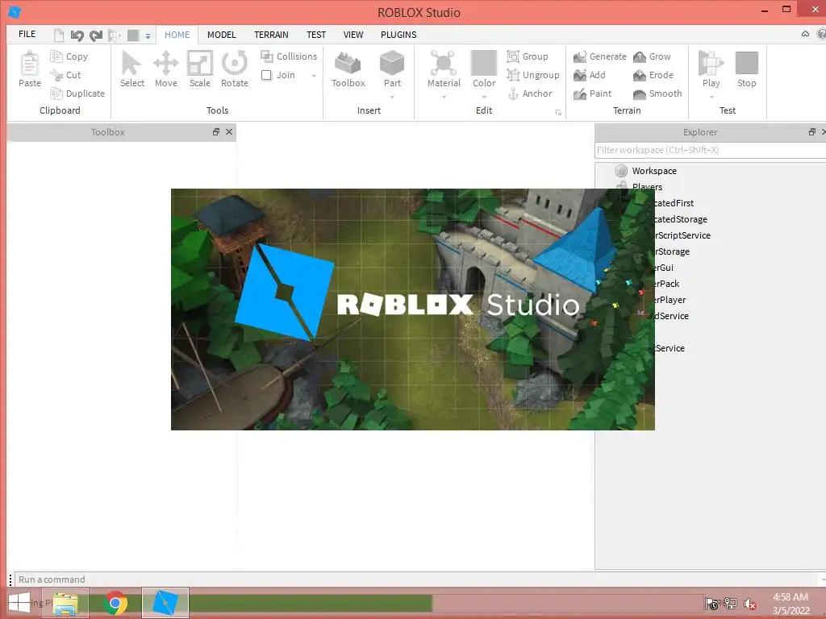The width and height of the screenshot is (826, 619).
Task: Click the Ungroup icon
Action: click(x=512, y=75)
